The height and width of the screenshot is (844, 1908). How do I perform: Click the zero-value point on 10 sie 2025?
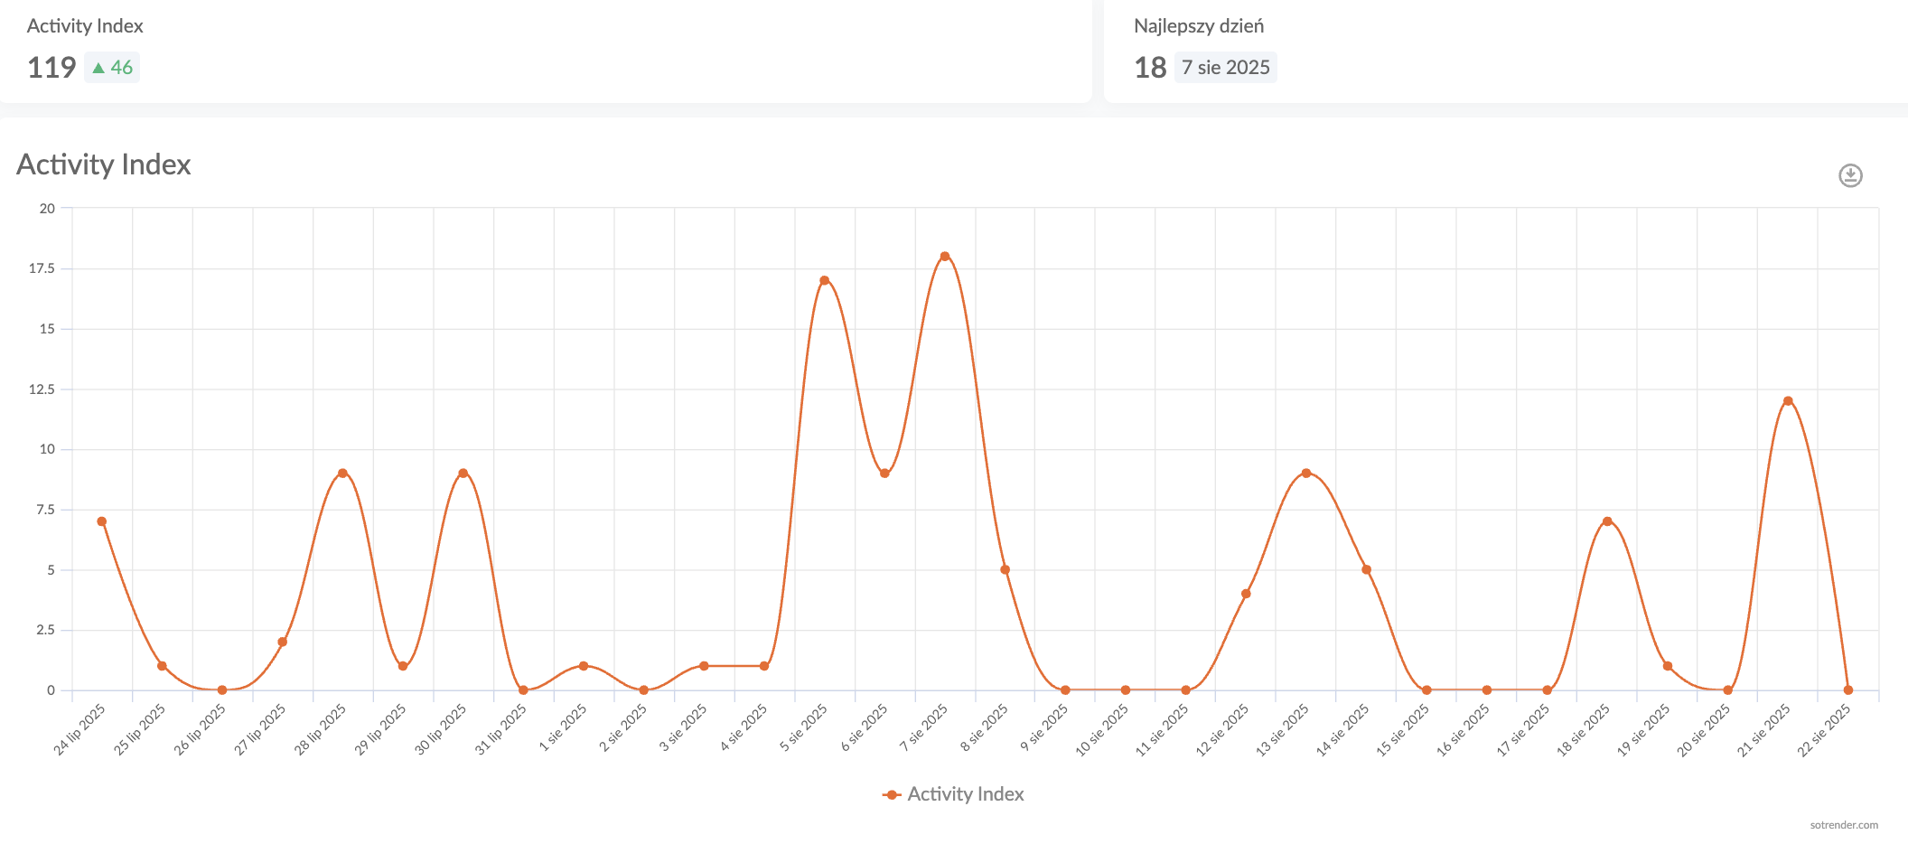[x=1124, y=689]
